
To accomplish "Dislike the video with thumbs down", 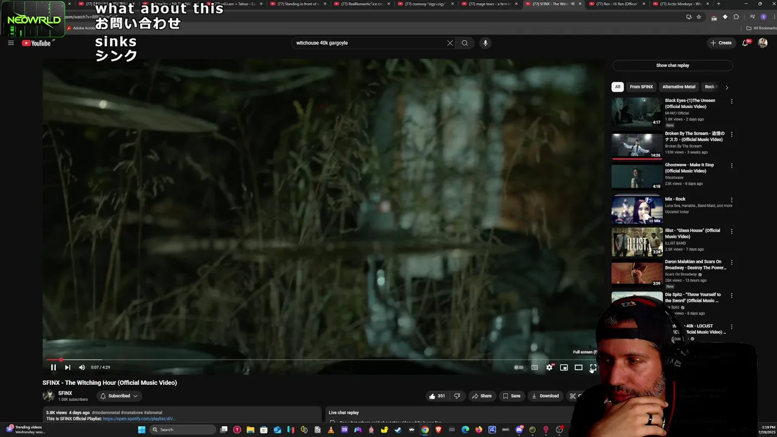I will (457, 396).
